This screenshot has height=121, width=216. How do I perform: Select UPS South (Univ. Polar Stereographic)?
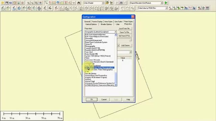(100, 70)
